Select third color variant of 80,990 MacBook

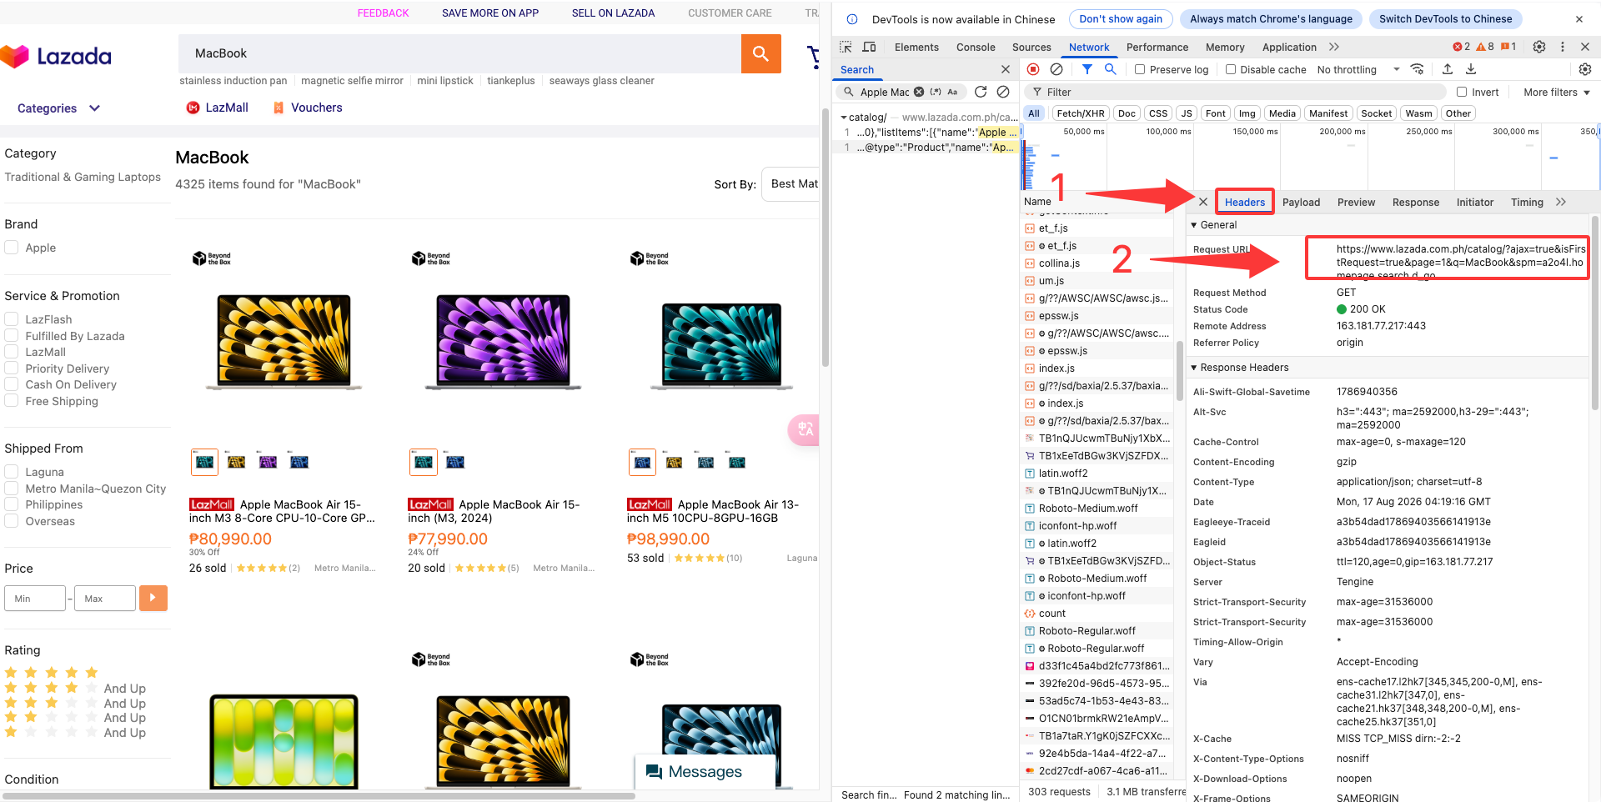click(x=268, y=462)
